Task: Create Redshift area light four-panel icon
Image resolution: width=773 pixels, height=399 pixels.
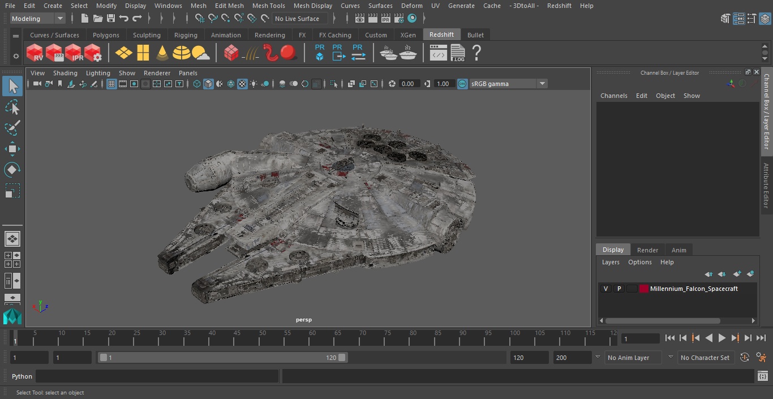Action: click(x=143, y=53)
